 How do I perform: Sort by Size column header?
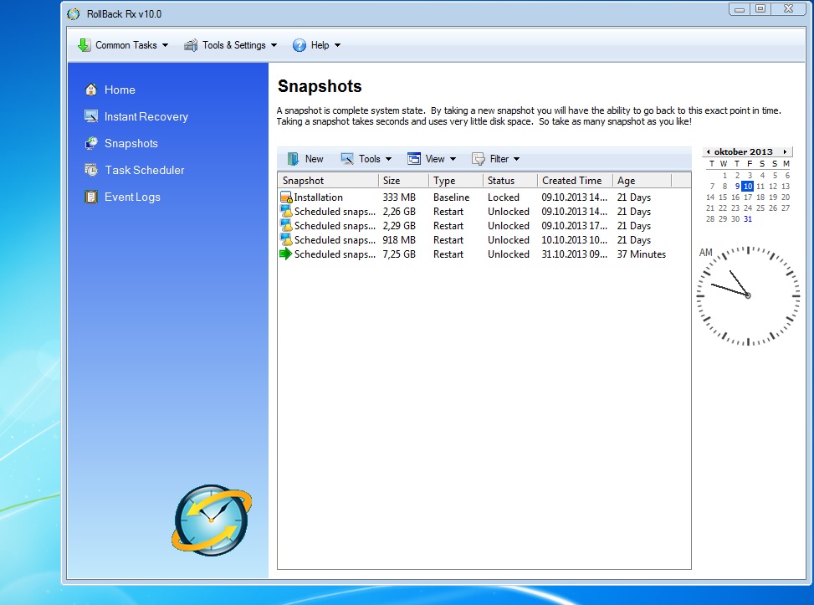404,180
